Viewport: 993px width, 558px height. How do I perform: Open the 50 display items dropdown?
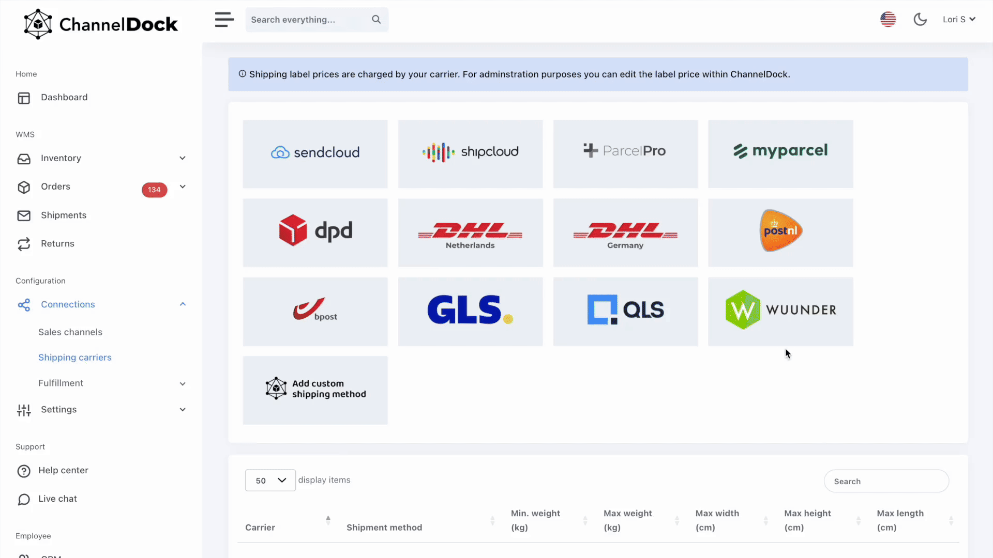point(270,481)
